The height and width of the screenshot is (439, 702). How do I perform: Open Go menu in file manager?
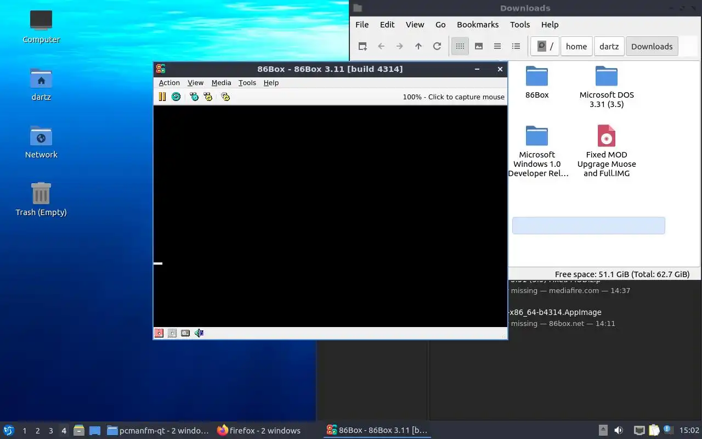[440, 25]
